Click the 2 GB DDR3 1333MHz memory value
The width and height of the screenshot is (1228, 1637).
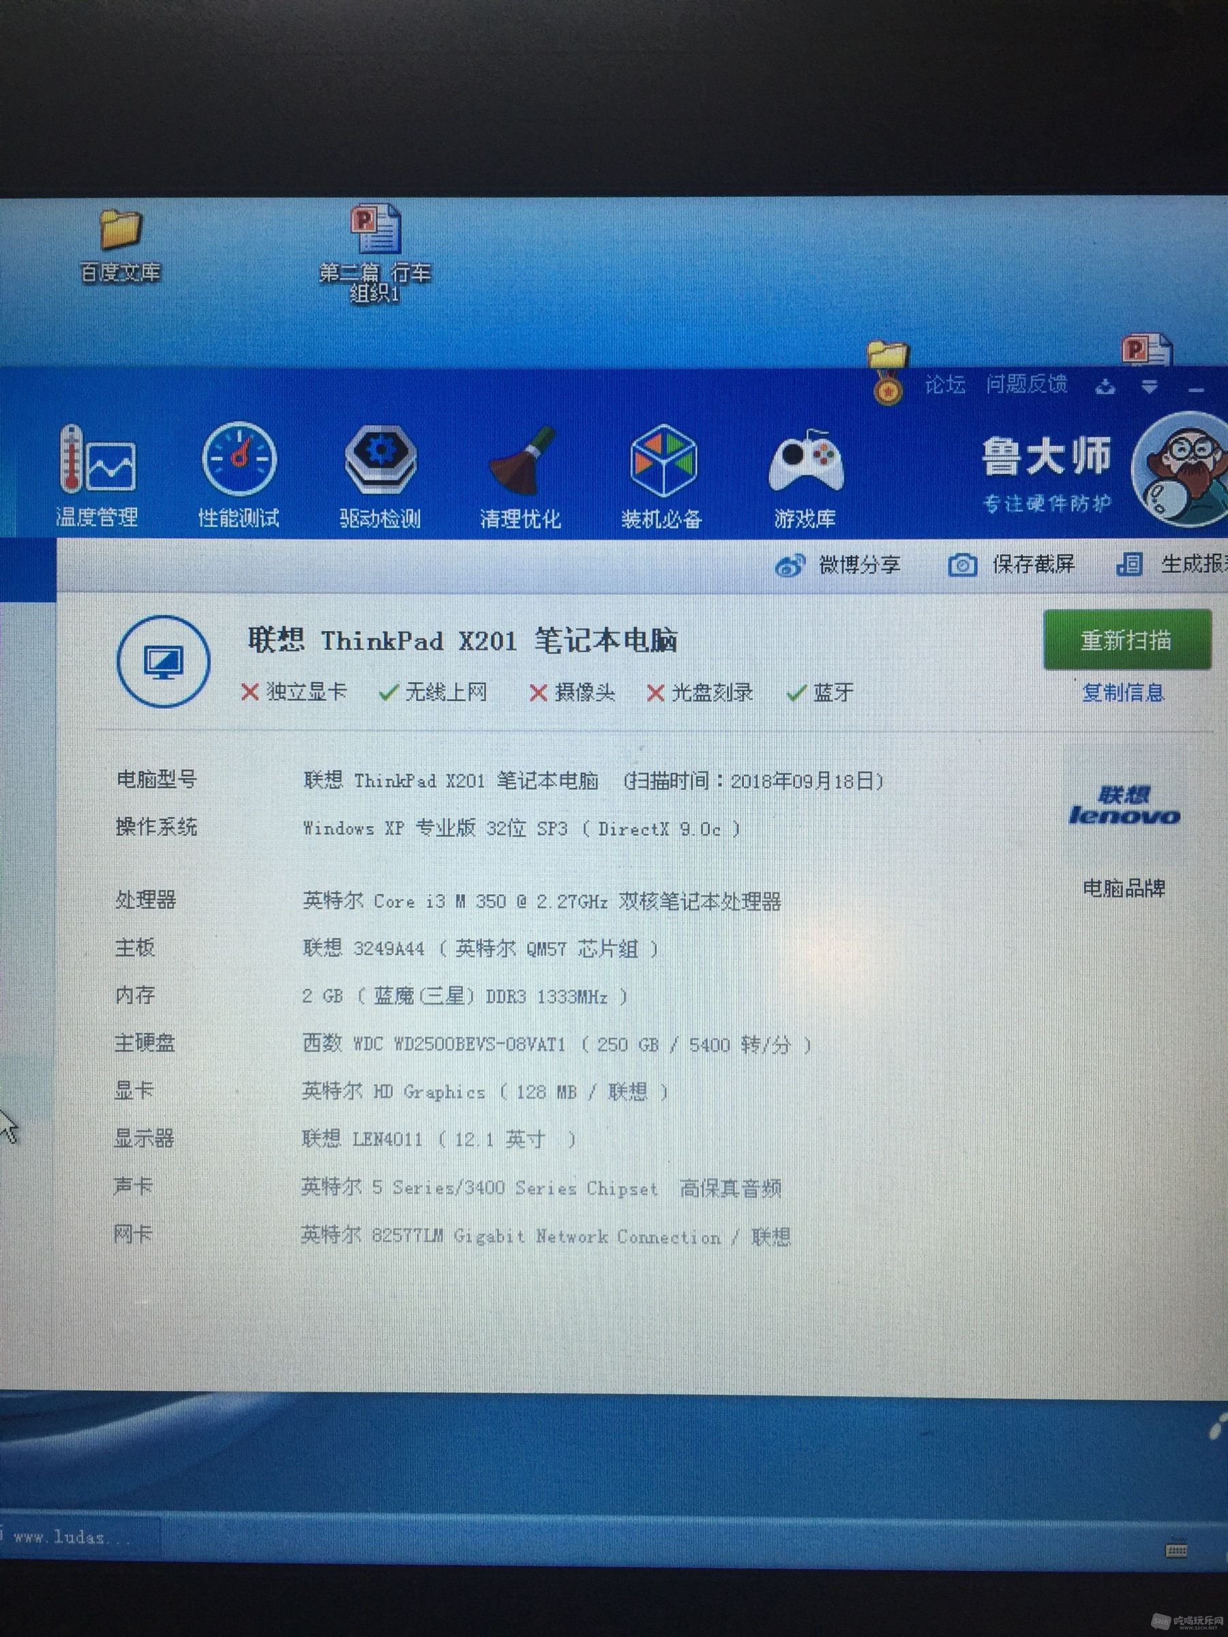point(465,996)
